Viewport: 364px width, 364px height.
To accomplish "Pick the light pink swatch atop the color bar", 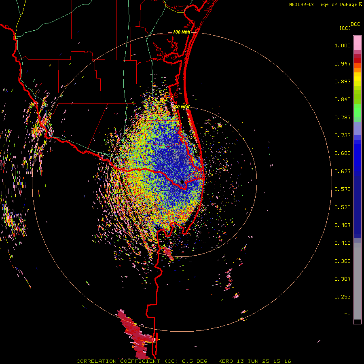I will point(357,43).
